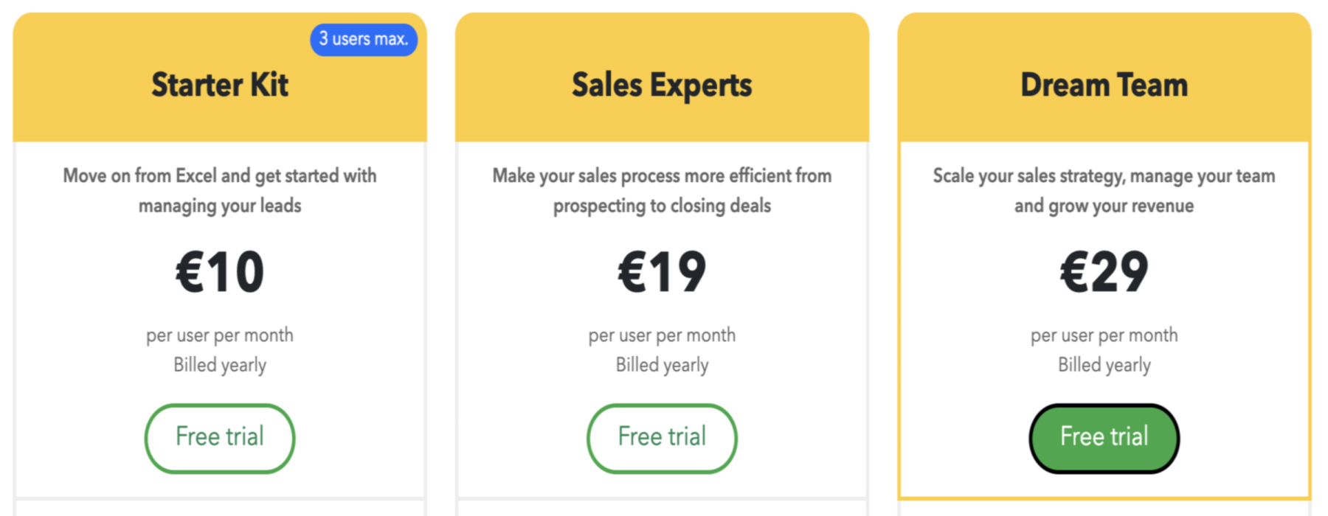The height and width of the screenshot is (516, 1328).
Task: Select the Sales Experts plan heading
Action: click(x=662, y=86)
